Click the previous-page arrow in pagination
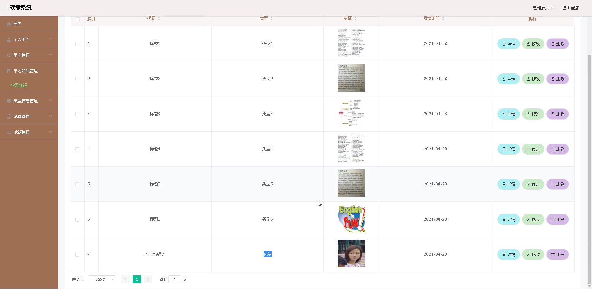 pos(125,279)
